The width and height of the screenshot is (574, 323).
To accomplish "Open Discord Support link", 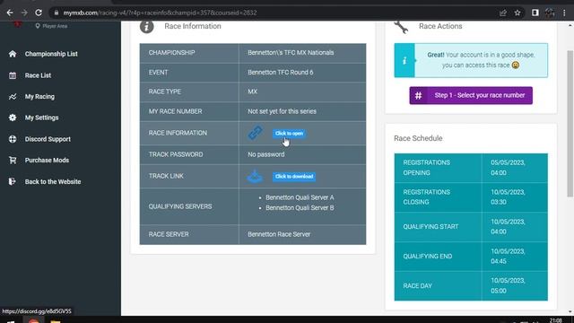I will (48, 139).
